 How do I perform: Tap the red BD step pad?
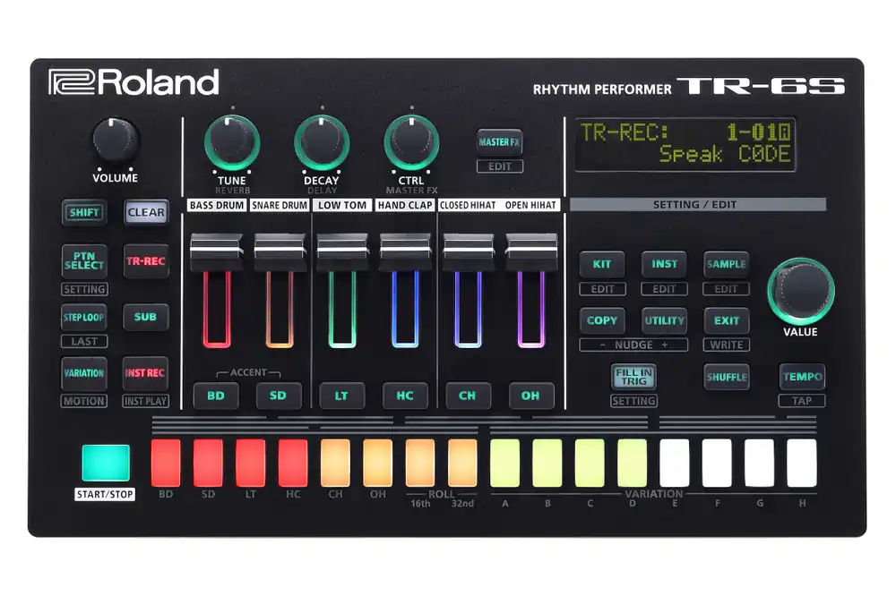(166, 463)
